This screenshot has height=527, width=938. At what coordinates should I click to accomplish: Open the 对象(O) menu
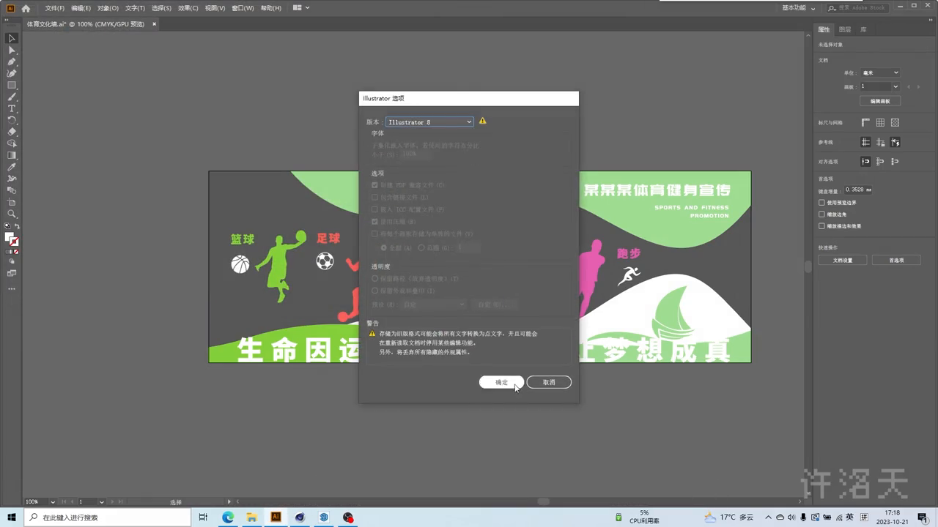[x=108, y=8]
